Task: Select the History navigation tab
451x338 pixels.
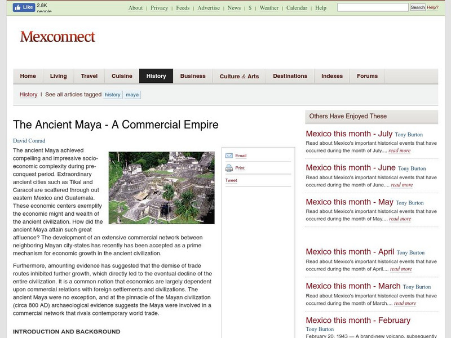Action: [156, 76]
